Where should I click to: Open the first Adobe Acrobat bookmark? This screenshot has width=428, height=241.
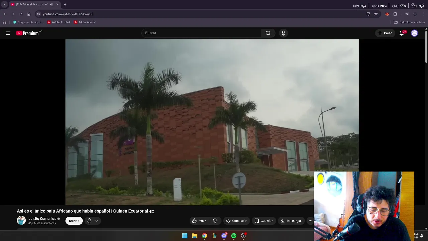59,22
